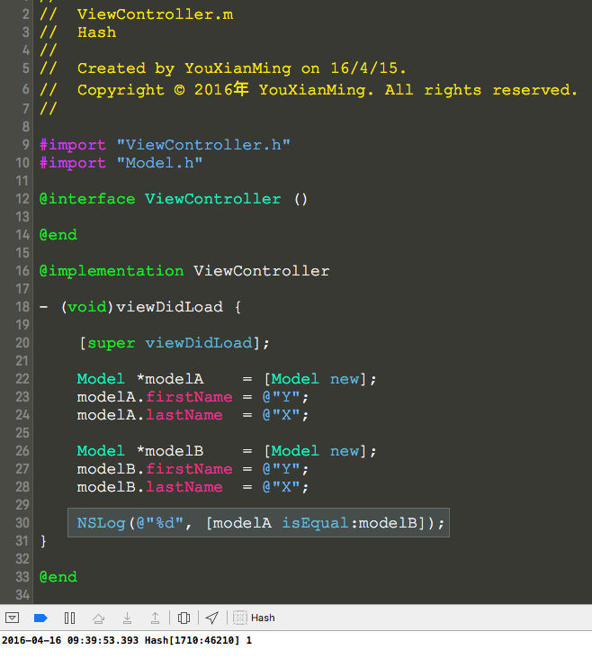Click line number 22 in the gutter beside the modelA declaration
The width and height of the screenshot is (592, 659).
click(22, 379)
